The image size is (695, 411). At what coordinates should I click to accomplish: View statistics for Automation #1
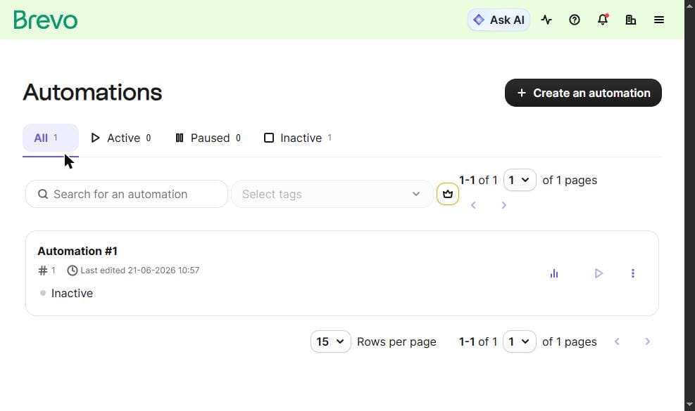554,273
